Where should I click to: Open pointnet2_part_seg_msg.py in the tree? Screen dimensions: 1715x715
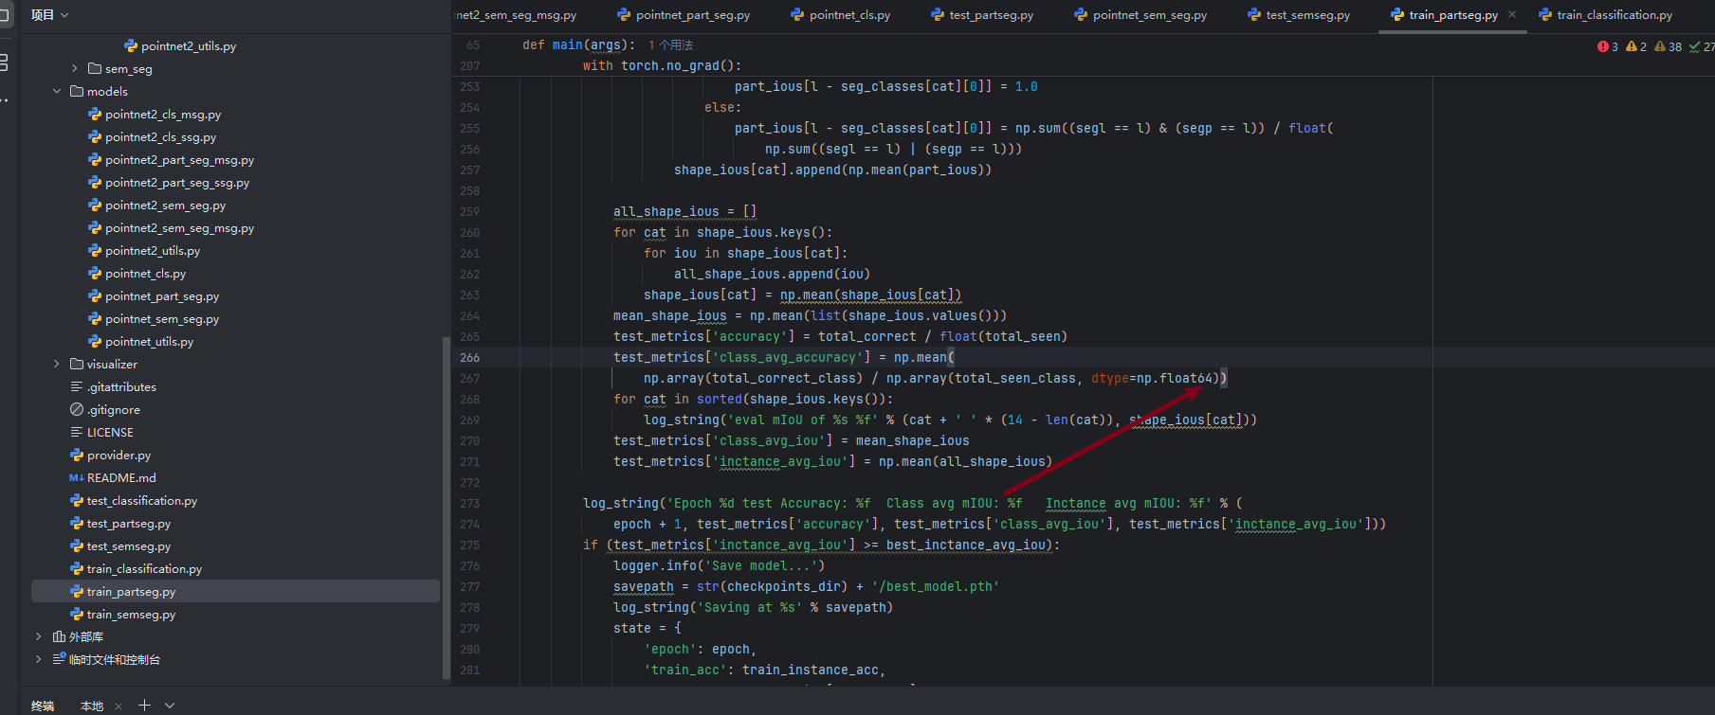[x=172, y=160]
